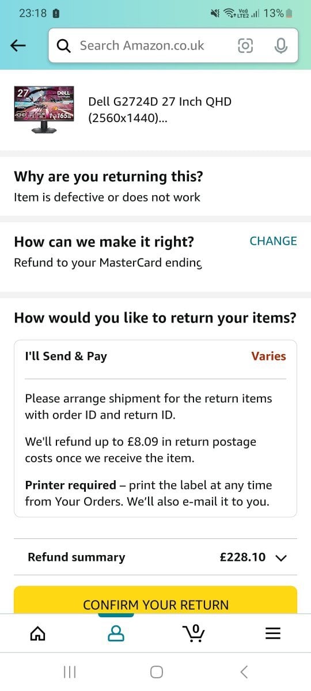
Task: Tap the microphone voice search icon
Action: click(280, 46)
